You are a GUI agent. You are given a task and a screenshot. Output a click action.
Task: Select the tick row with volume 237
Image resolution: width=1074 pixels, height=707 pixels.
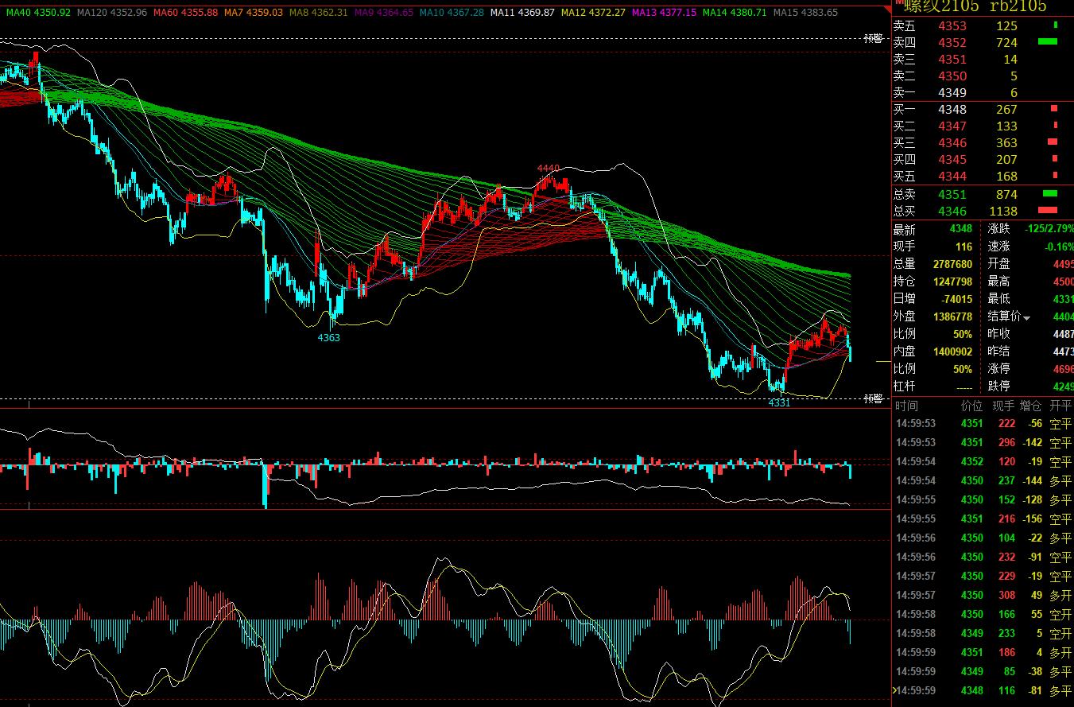click(x=983, y=480)
